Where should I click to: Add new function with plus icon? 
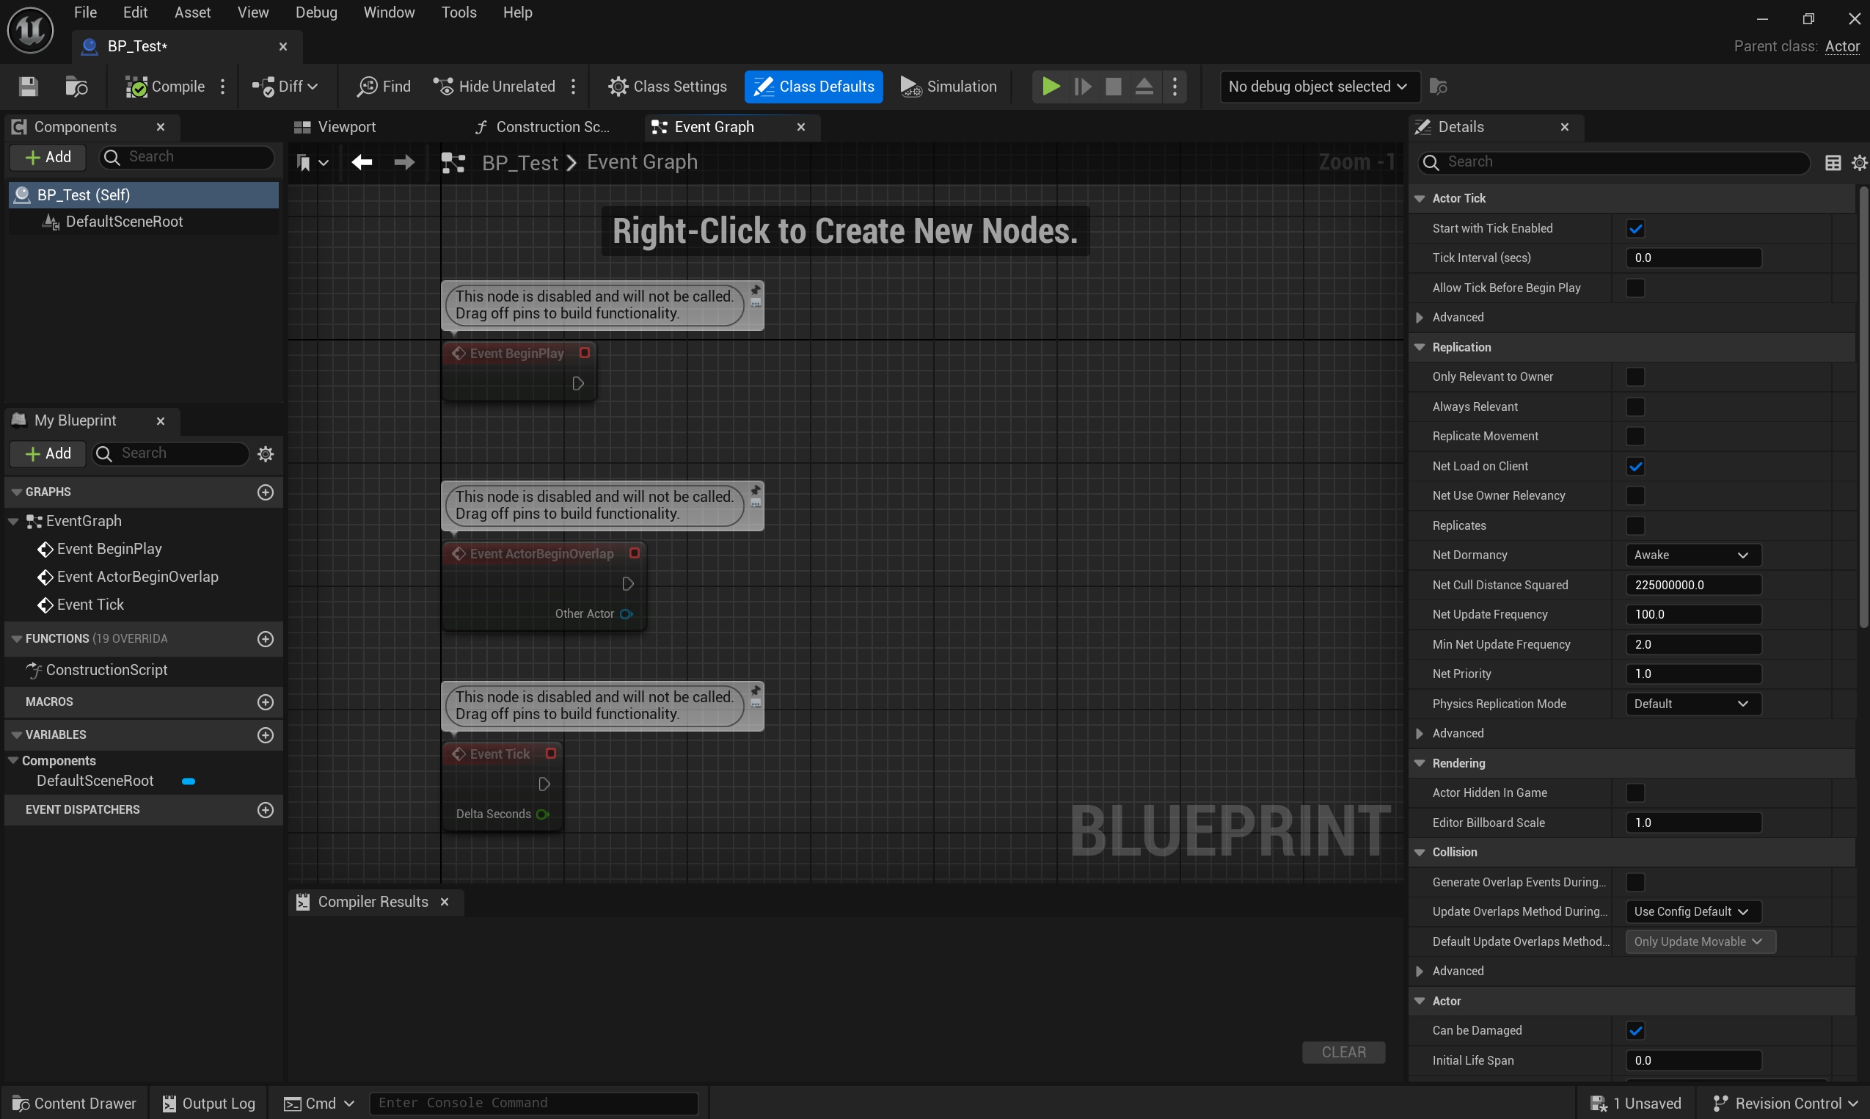266,639
